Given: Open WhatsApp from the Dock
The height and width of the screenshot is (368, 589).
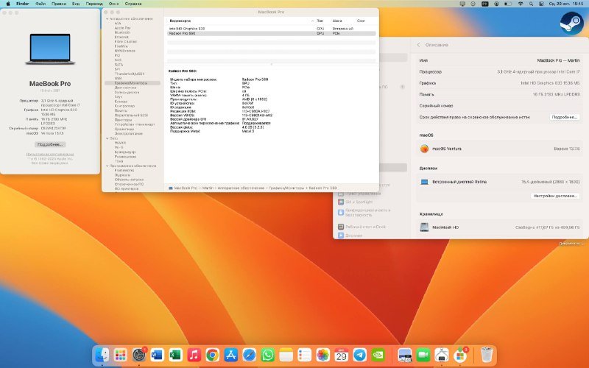Looking at the screenshot, I should click(x=267, y=355).
